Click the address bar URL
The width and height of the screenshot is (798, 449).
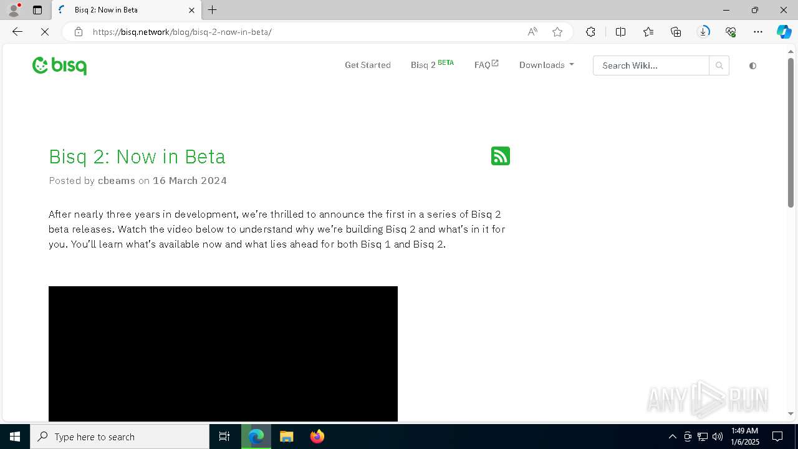point(182,32)
